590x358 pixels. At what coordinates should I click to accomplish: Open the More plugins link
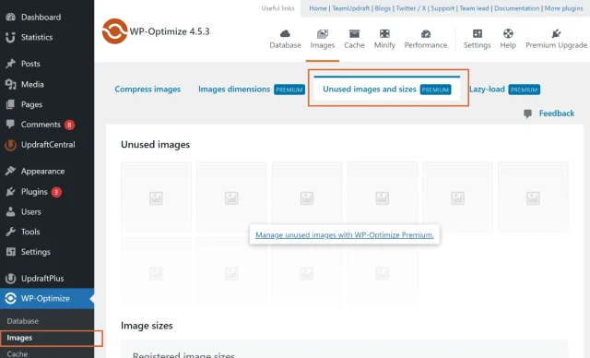pyautogui.click(x=563, y=8)
